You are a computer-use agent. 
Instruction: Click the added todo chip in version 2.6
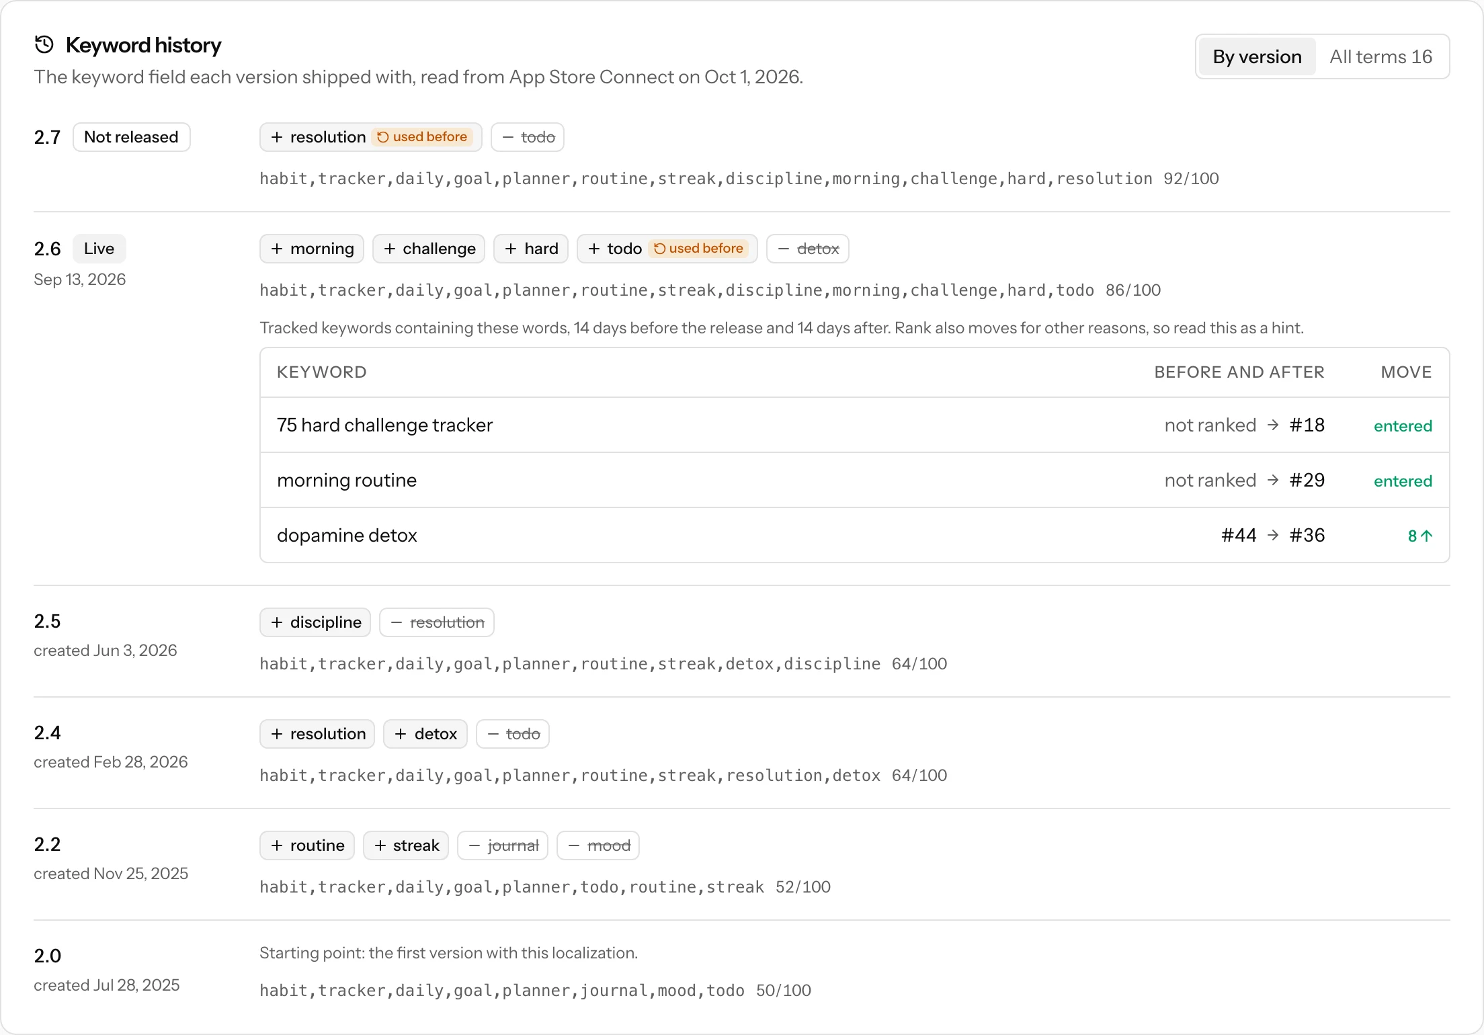(667, 249)
